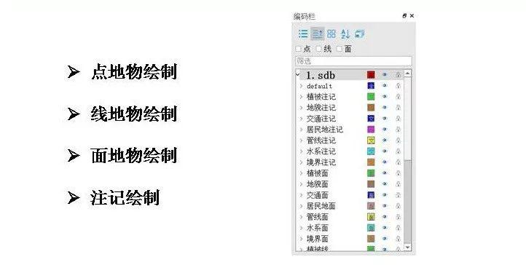
Task: Toggle lock icon for 地貌面 row
Action: [399, 184]
